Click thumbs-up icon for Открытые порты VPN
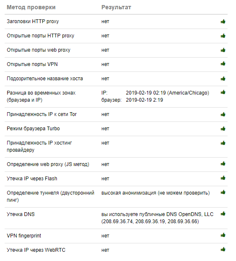The width and height of the screenshot is (236, 261). [x=223, y=63]
